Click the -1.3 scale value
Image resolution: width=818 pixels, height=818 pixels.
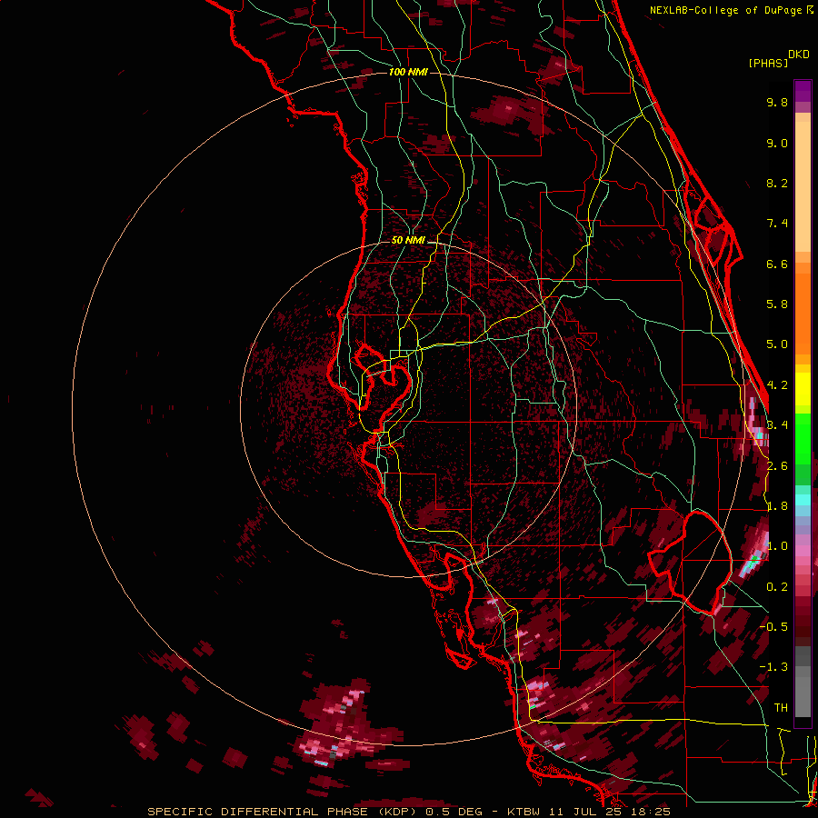[773, 667]
